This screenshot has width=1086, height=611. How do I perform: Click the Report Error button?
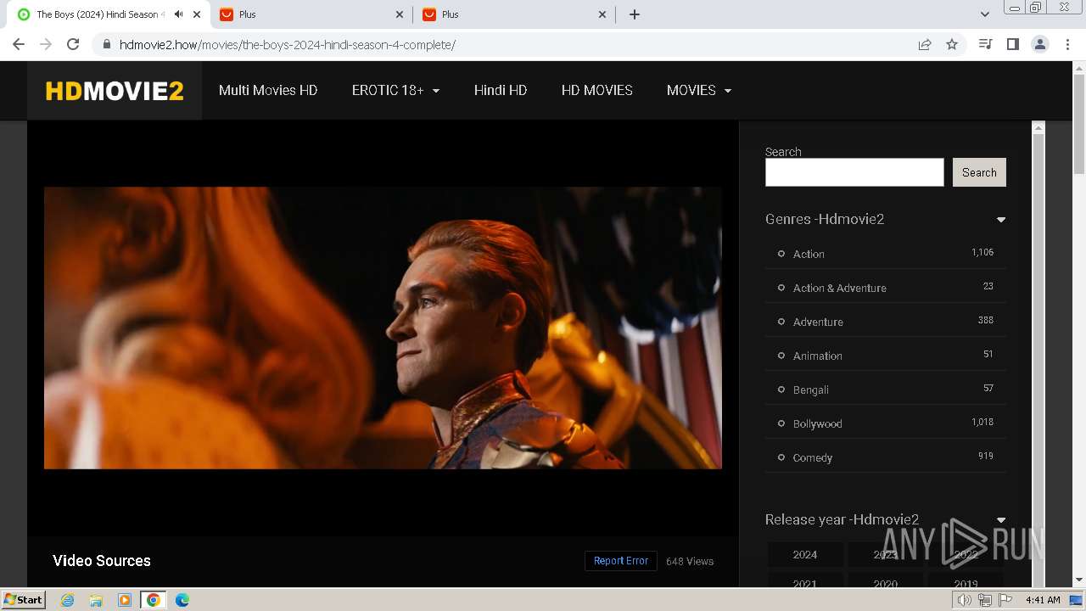621,561
